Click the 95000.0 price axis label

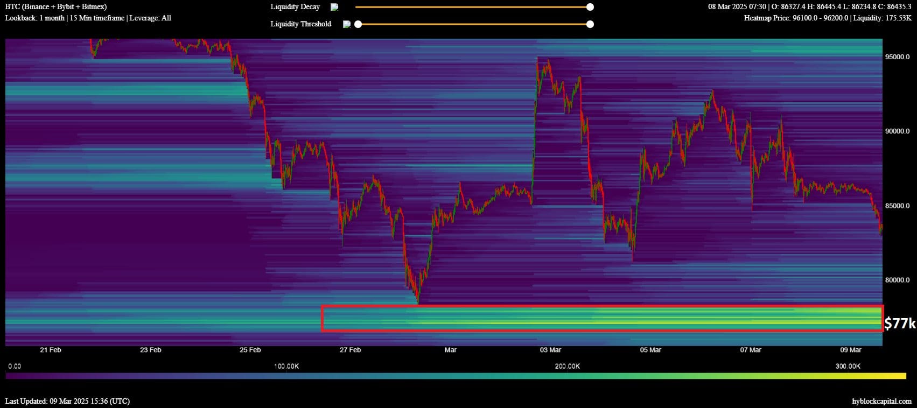[897, 57]
